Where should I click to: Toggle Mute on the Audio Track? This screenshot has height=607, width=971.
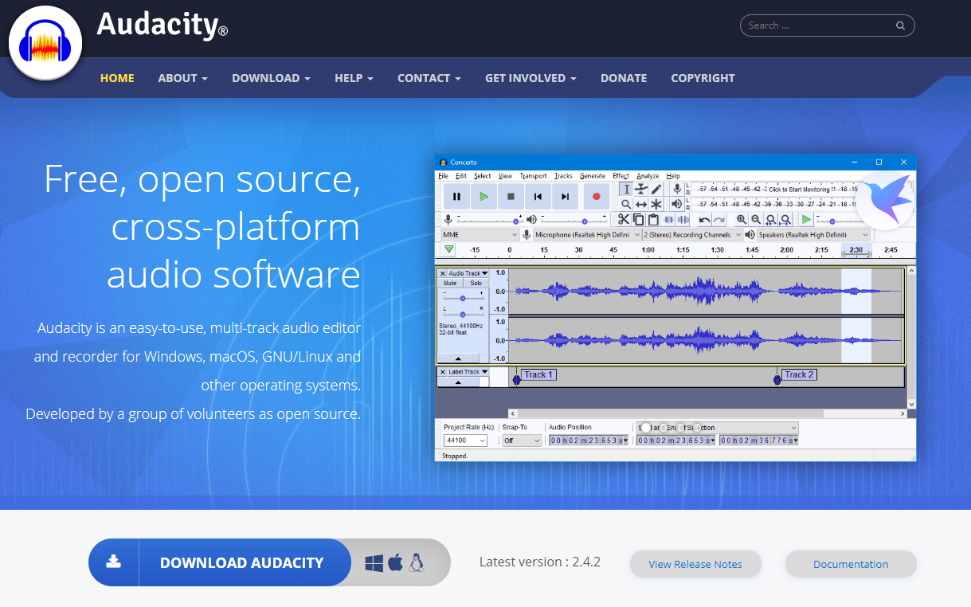pyautogui.click(x=450, y=283)
